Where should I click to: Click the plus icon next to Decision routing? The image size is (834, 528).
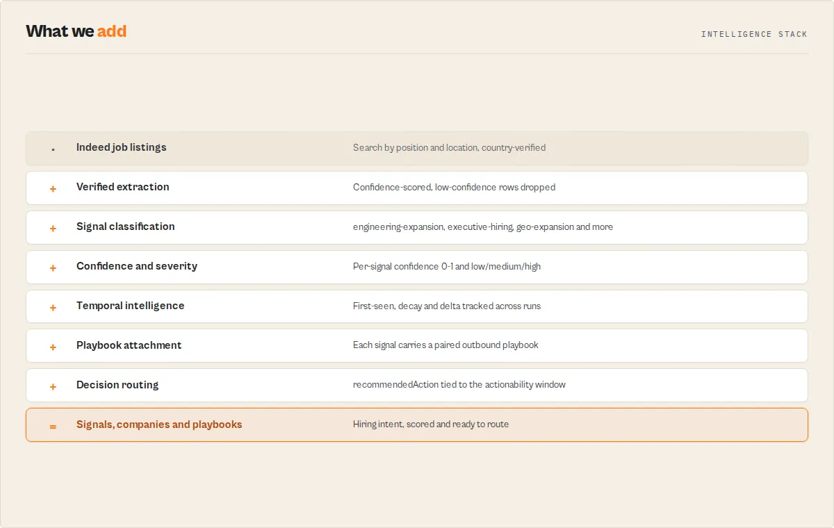(53, 386)
